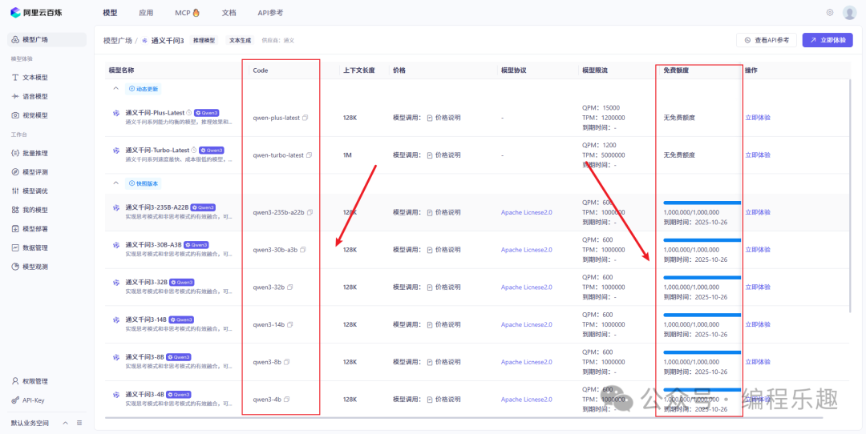Open the settings gear icon in header
The width and height of the screenshot is (866, 434).
click(830, 12)
